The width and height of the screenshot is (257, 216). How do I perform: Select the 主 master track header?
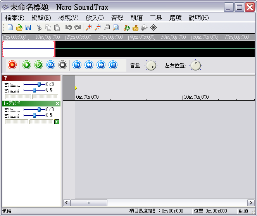[31, 78]
